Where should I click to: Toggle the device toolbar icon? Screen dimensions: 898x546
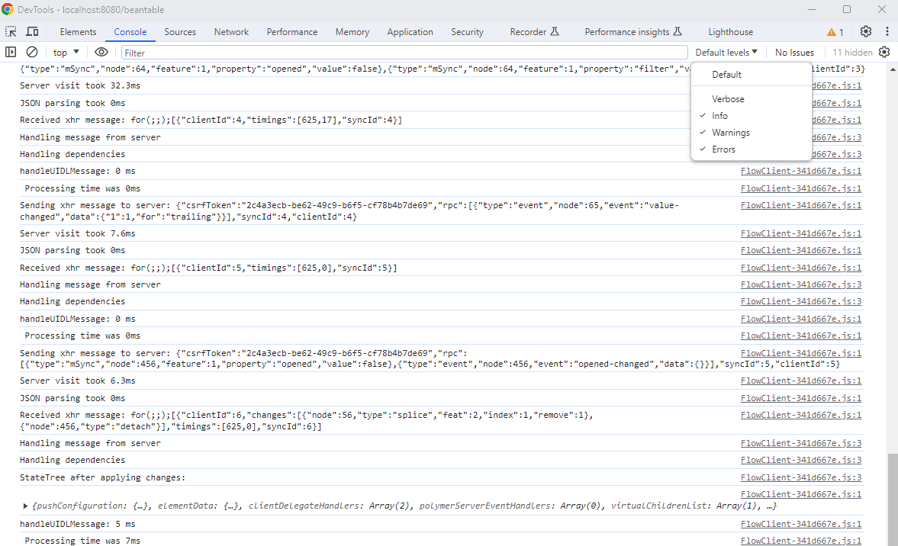[33, 32]
